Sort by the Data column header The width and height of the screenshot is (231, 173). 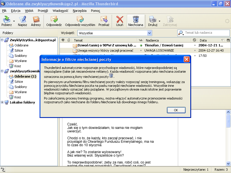pyautogui.click(x=211, y=40)
